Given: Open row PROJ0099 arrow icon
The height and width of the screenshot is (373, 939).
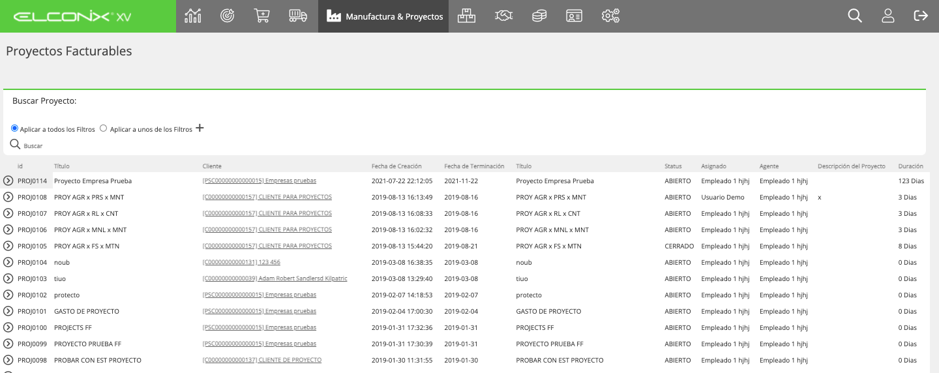Looking at the screenshot, I should [8, 344].
